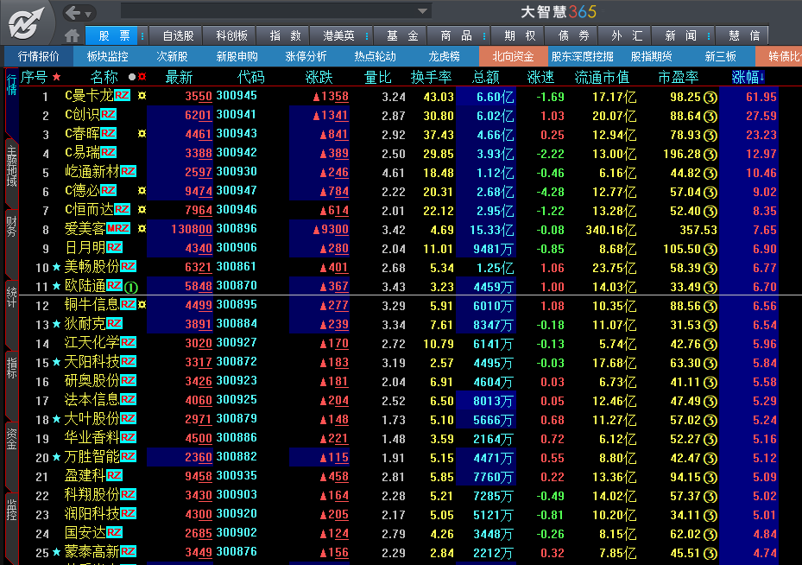Open the 板块监控 sub-tab
The image size is (802, 565).
tap(107, 56)
